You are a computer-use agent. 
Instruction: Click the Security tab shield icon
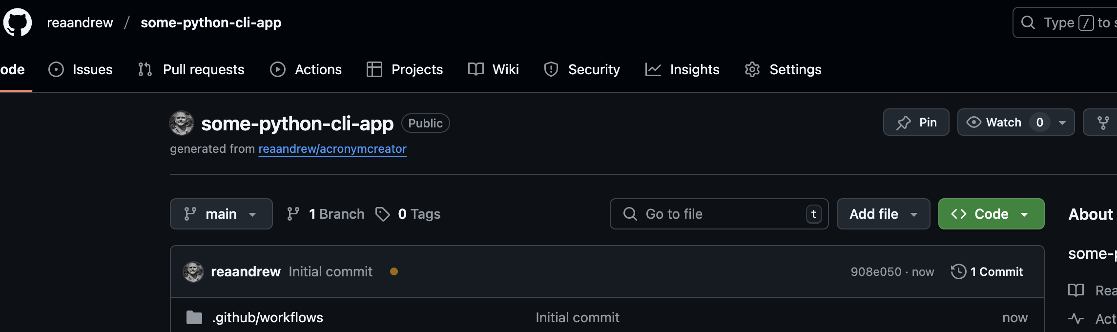pyautogui.click(x=551, y=69)
